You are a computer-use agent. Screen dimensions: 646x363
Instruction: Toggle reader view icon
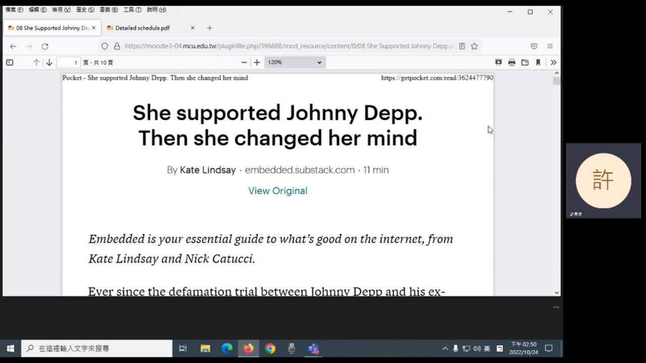click(462, 46)
